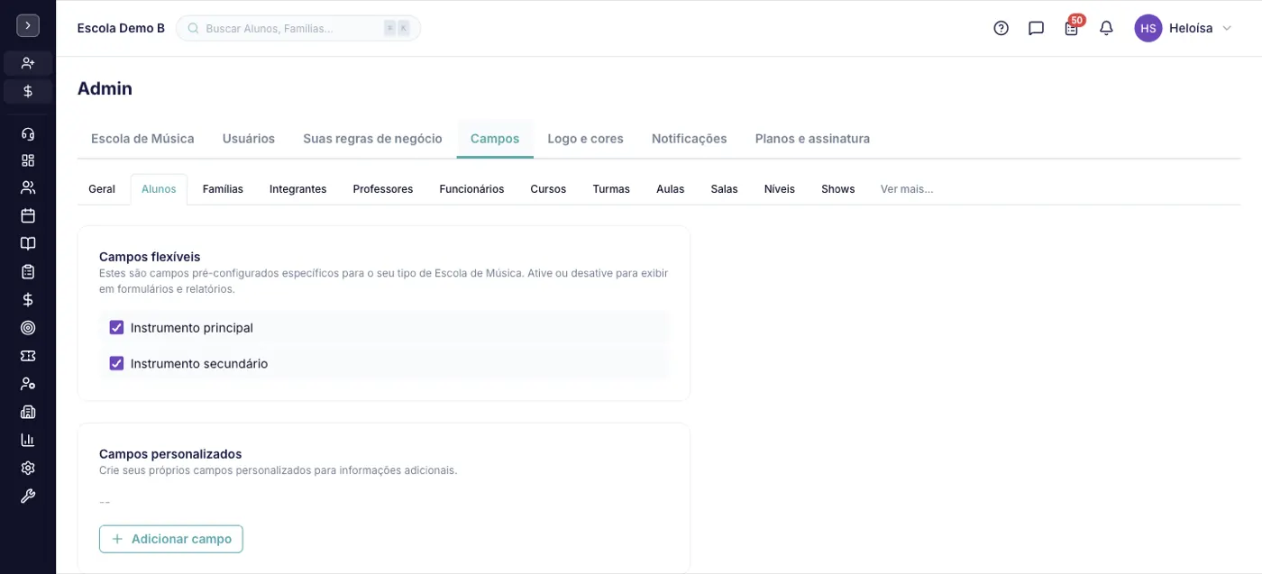This screenshot has width=1262, height=574.
Task: Open the target icon in sidebar
Action: pos(28,327)
